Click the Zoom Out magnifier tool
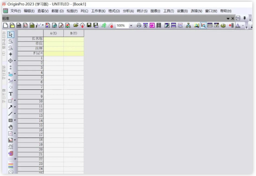Screen dimensions: 256x176 point(11,48)
